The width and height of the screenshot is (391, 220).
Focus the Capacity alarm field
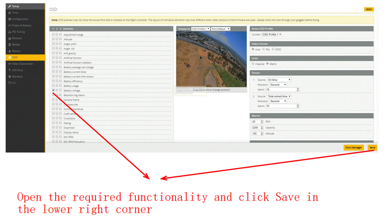(x=258, y=128)
